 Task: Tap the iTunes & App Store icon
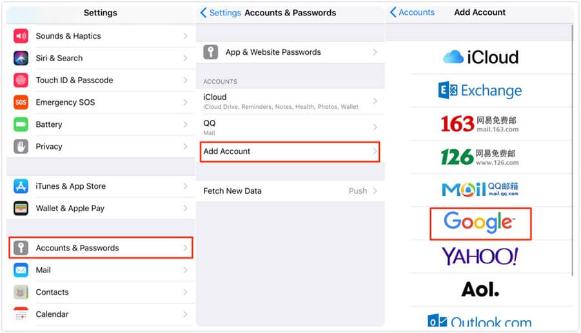tap(21, 186)
